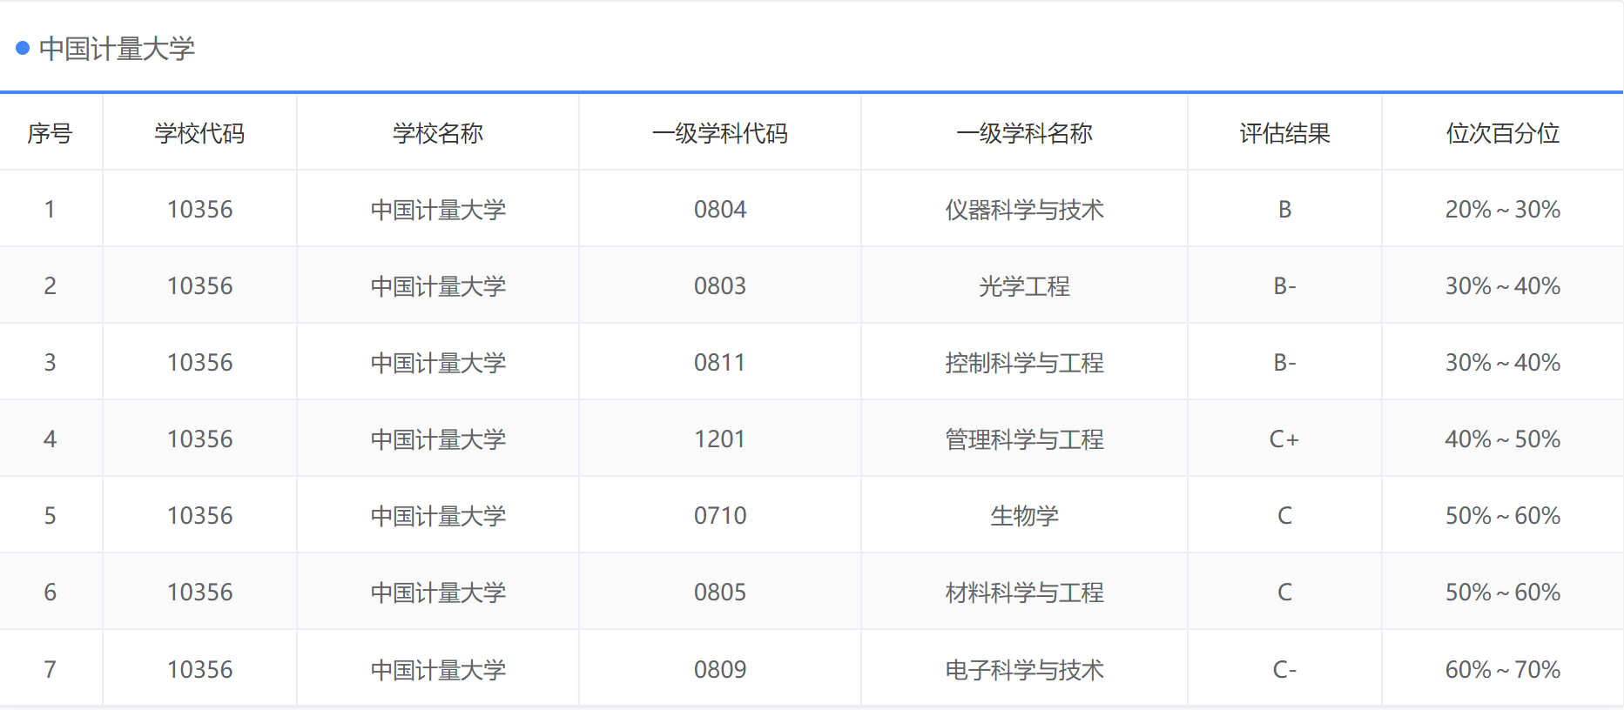Click school code 10356 in row 7
1624x710 pixels.
point(200,670)
